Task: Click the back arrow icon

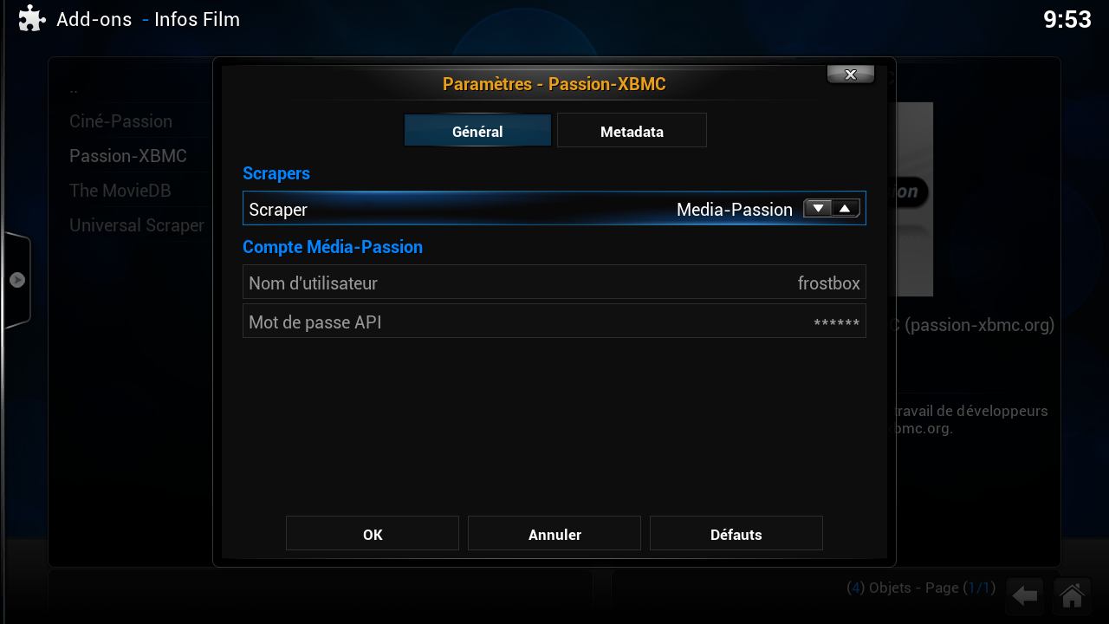Action: click(x=1026, y=595)
